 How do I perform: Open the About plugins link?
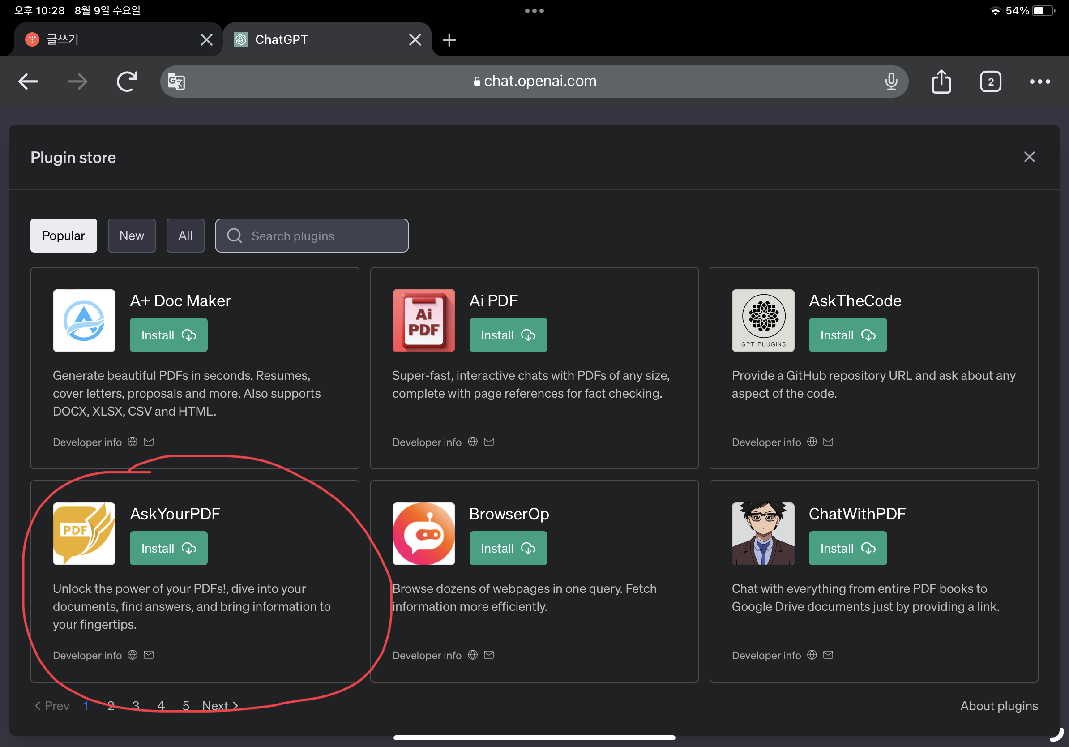pyautogui.click(x=999, y=705)
